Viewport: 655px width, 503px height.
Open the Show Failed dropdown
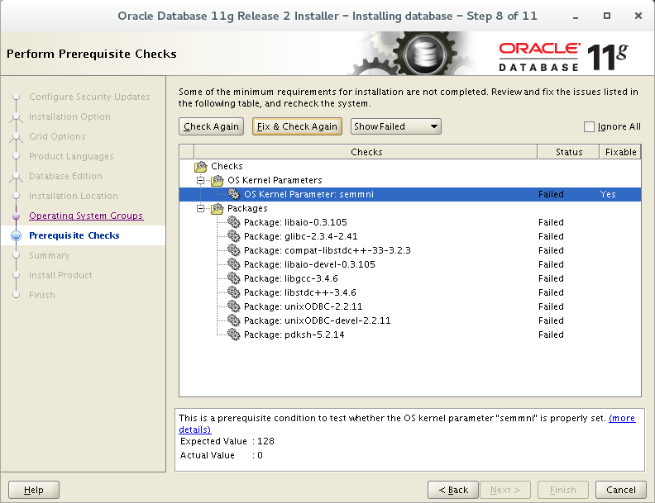(395, 126)
